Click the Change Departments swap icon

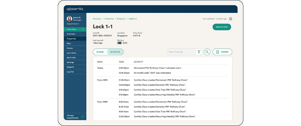(x=82, y=117)
